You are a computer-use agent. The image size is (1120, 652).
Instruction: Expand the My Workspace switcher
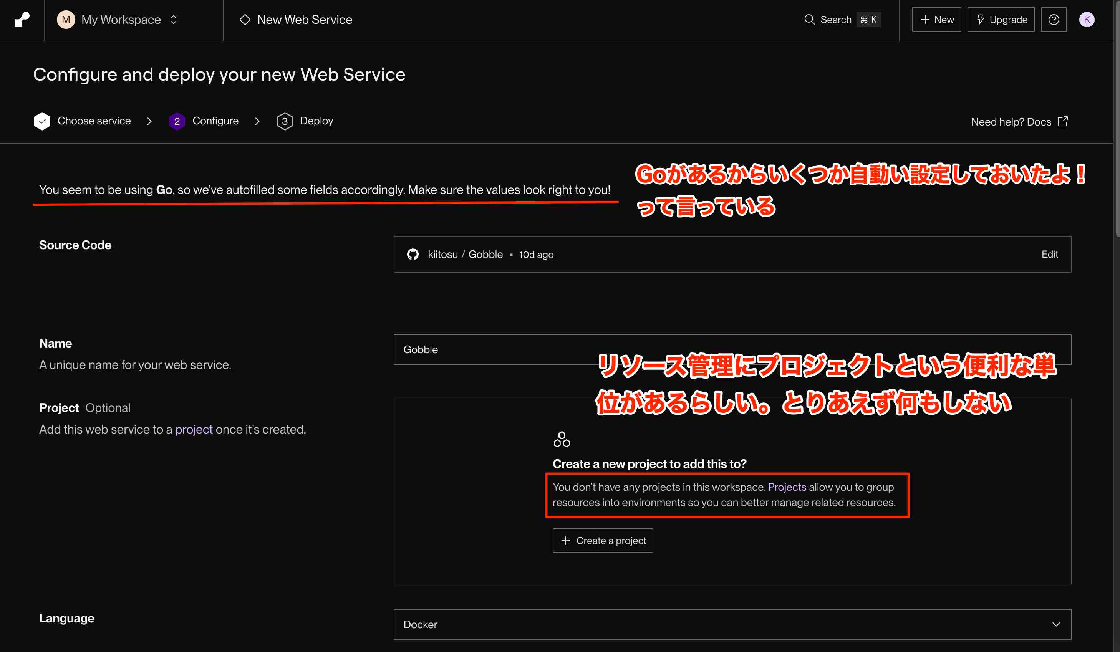pos(173,20)
